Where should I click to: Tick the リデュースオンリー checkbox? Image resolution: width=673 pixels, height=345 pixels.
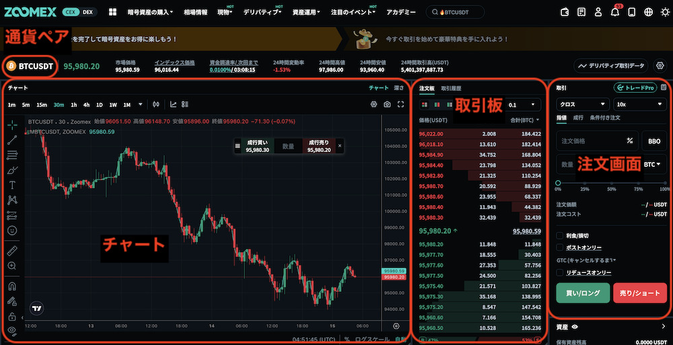(560, 272)
